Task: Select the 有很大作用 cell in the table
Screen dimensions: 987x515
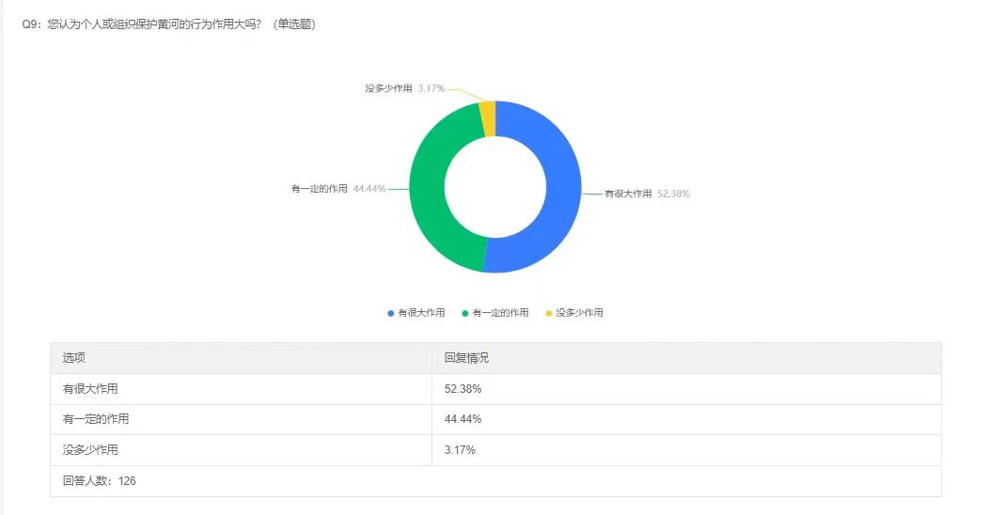Action: point(90,389)
